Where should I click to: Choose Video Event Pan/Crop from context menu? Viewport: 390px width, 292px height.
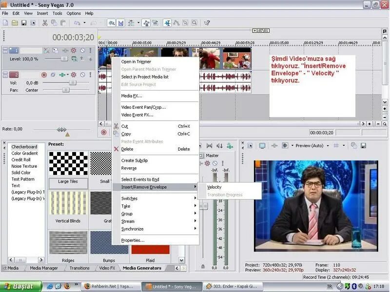tap(143, 107)
